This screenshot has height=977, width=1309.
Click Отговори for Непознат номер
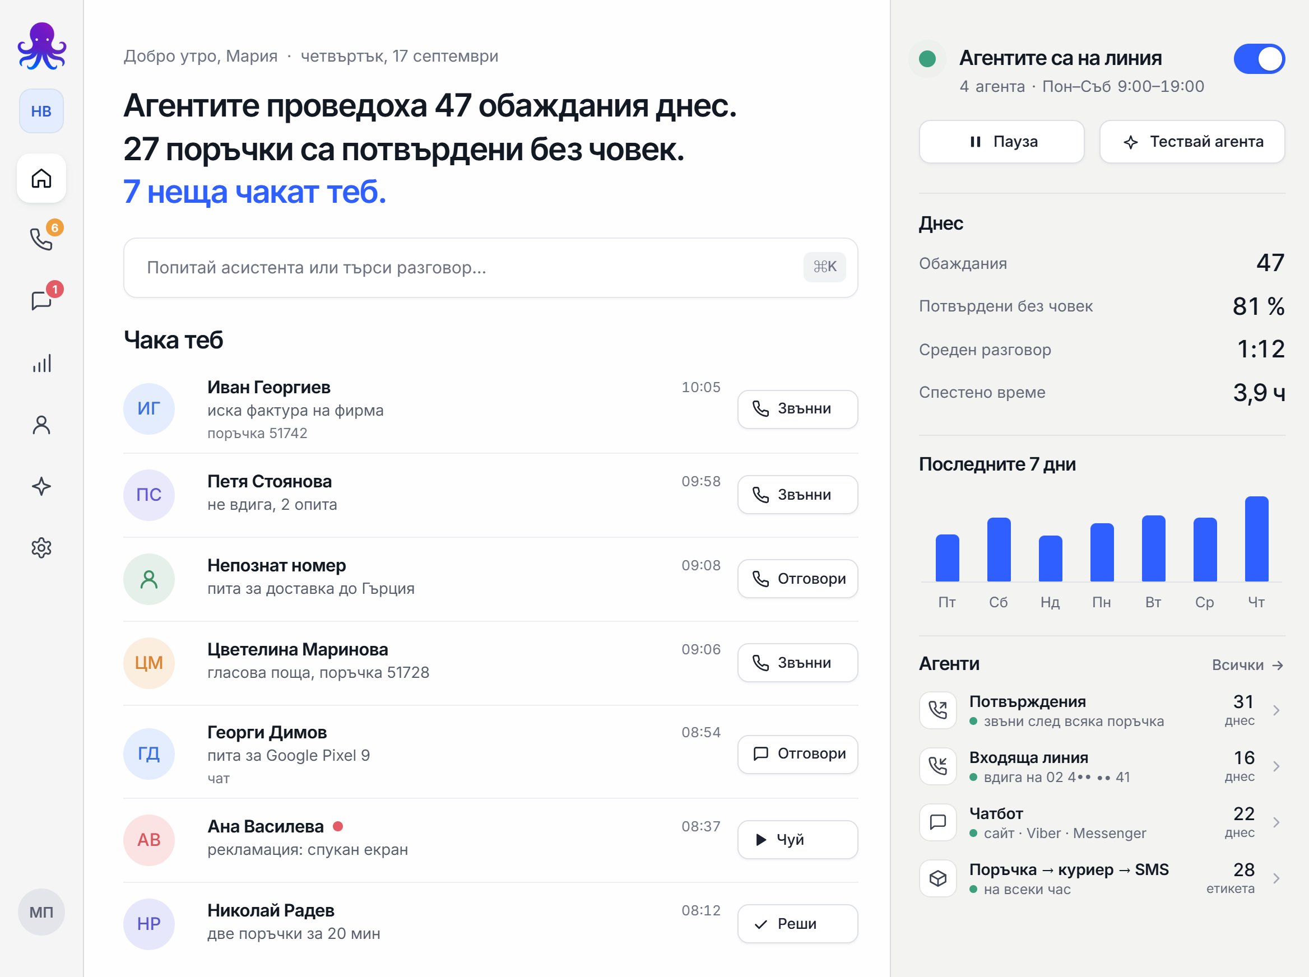(x=797, y=578)
